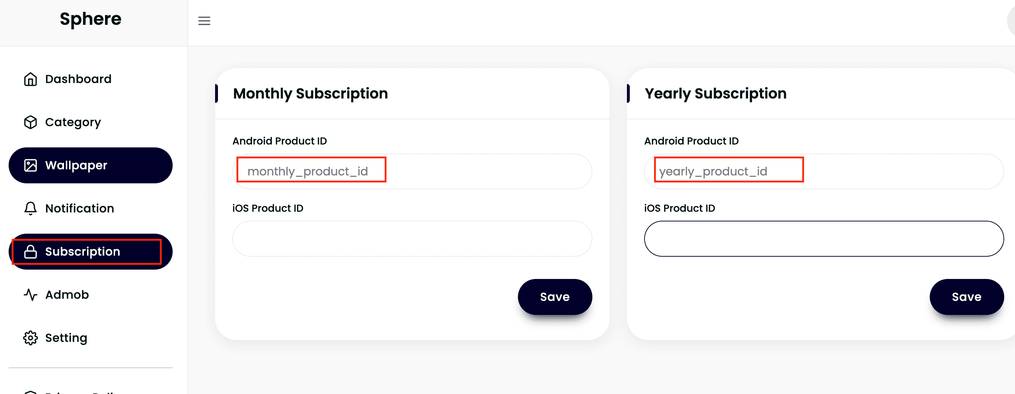Click the Category cube icon

pos(30,122)
